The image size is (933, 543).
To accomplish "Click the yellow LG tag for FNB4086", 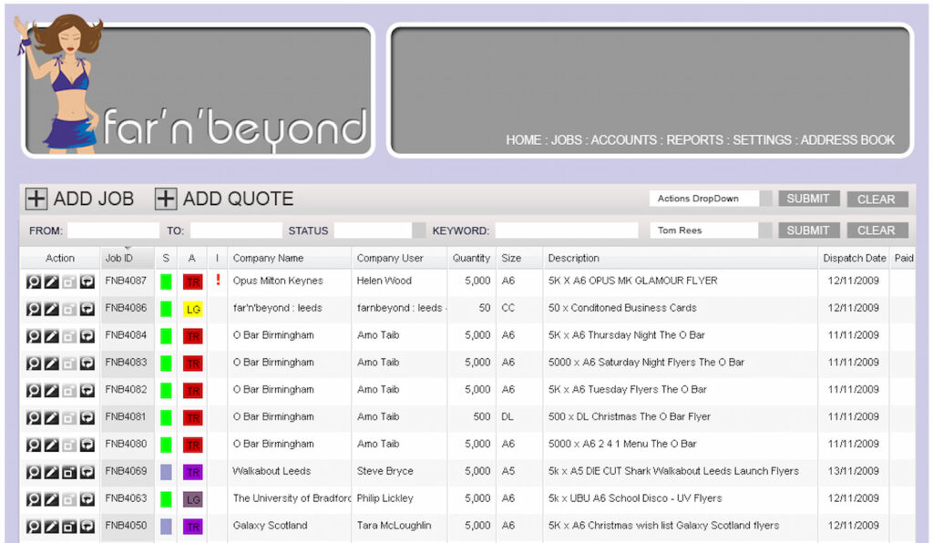I will point(193,309).
